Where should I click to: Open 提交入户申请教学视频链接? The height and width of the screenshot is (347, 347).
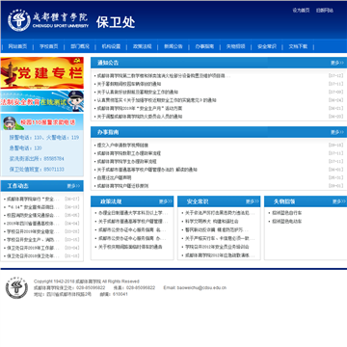coord(122,146)
